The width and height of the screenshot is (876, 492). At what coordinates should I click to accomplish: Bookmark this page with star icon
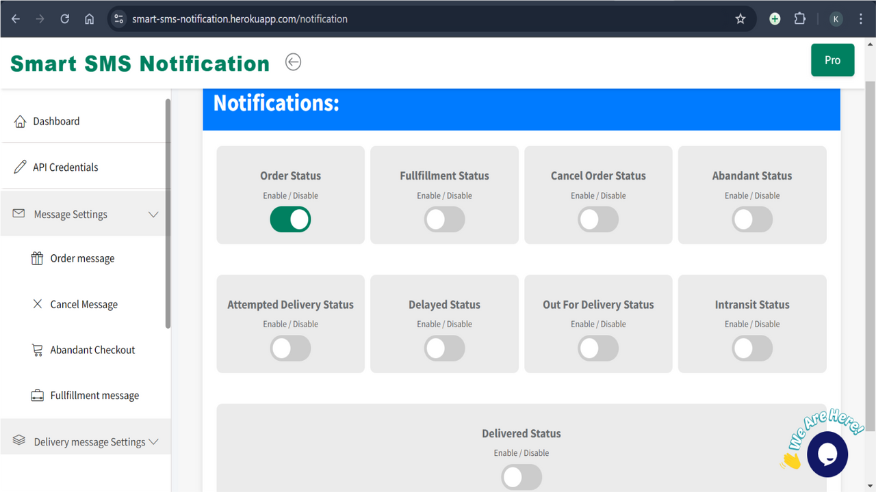(x=740, y=19)
